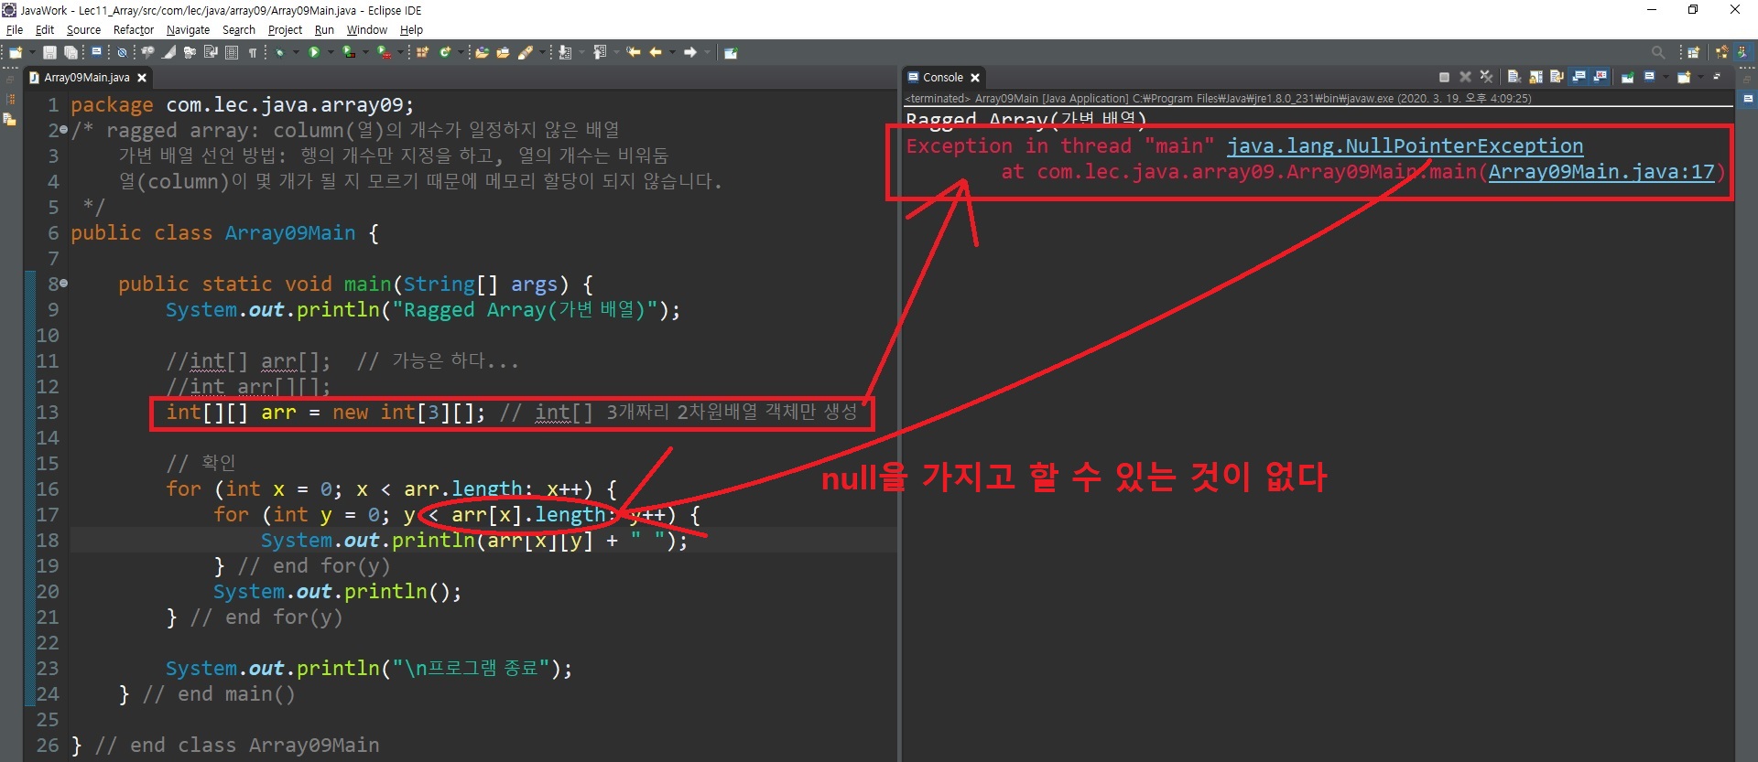
Task: Open the Debug configurations dropdown arrow
Action: (x=295, y=53)
